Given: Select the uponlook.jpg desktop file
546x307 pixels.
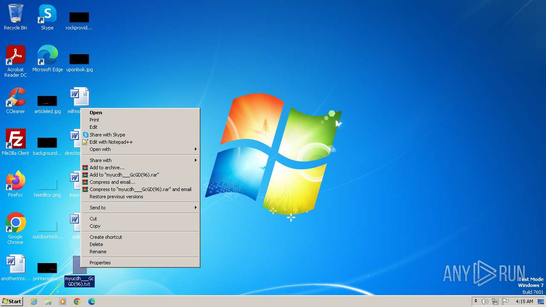Looking at the screenshot, I should [79, 62].
